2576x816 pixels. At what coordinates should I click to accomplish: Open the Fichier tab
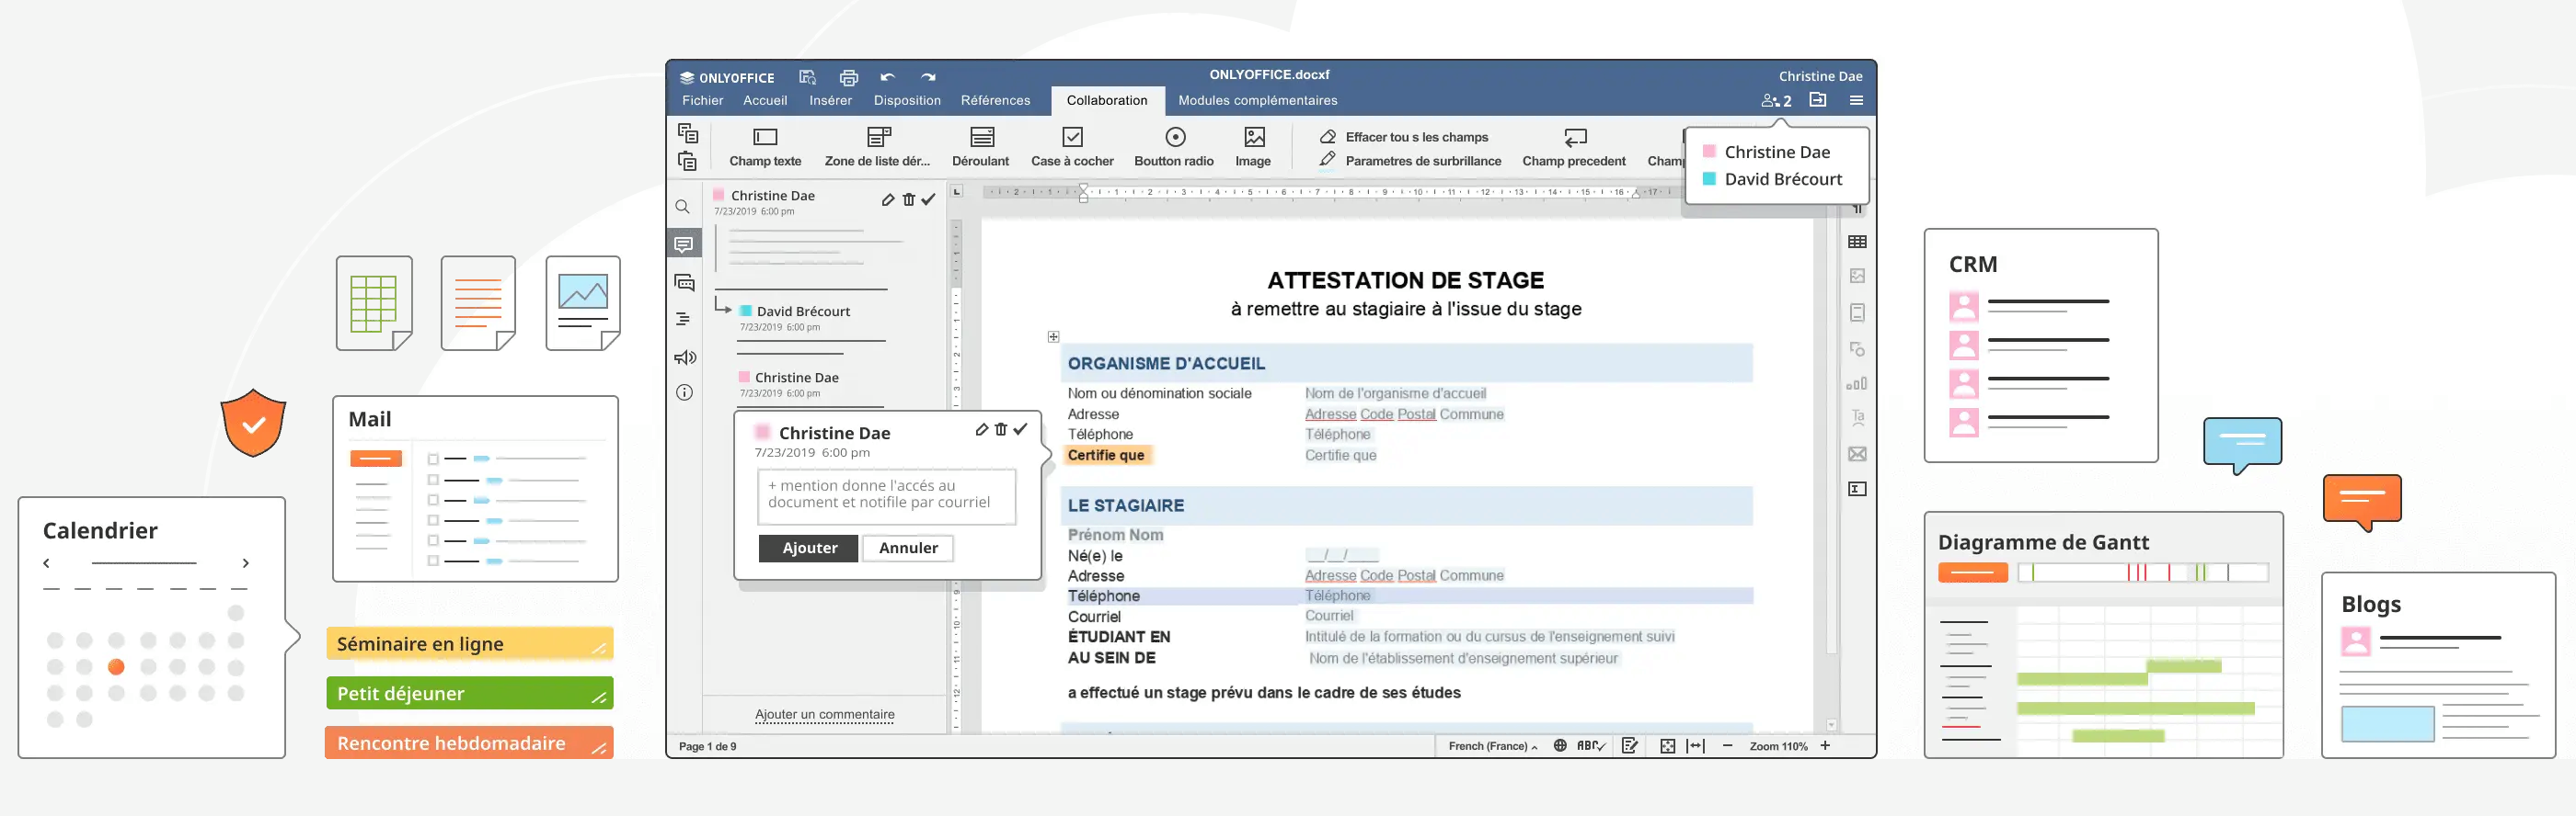pyautogui.click(x=702, y=101)
